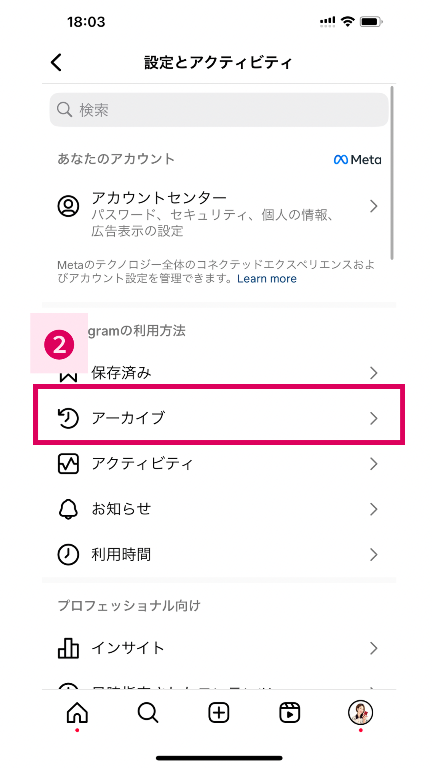The height and width of the screenshot is (768, 432).
Task: Open the Home tab icon
Action: point(77,713)
